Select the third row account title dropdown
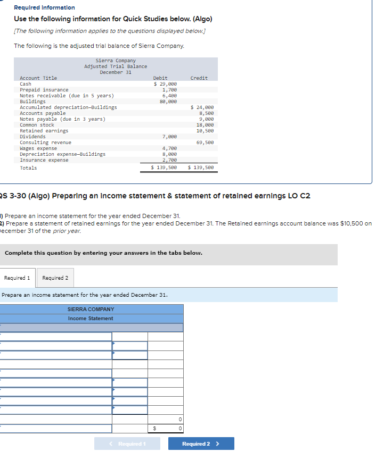This screenshot has width=392, height=460. 56,355
